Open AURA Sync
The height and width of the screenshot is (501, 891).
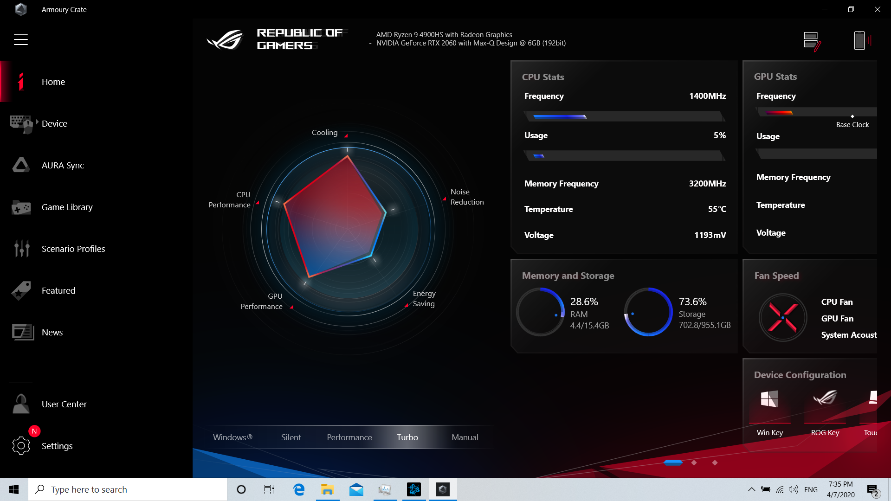[63, 165]
